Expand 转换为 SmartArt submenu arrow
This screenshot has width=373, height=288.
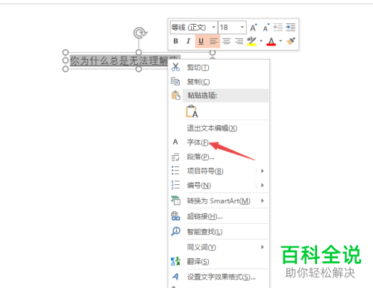click(263, 201)
